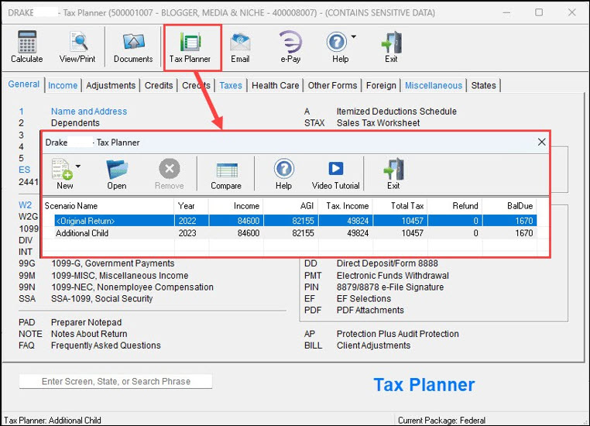The height and width of the screenshot is (426, 590).
Task: Open Sales Tax Worksheet
Action: click(x=378, y=123)
